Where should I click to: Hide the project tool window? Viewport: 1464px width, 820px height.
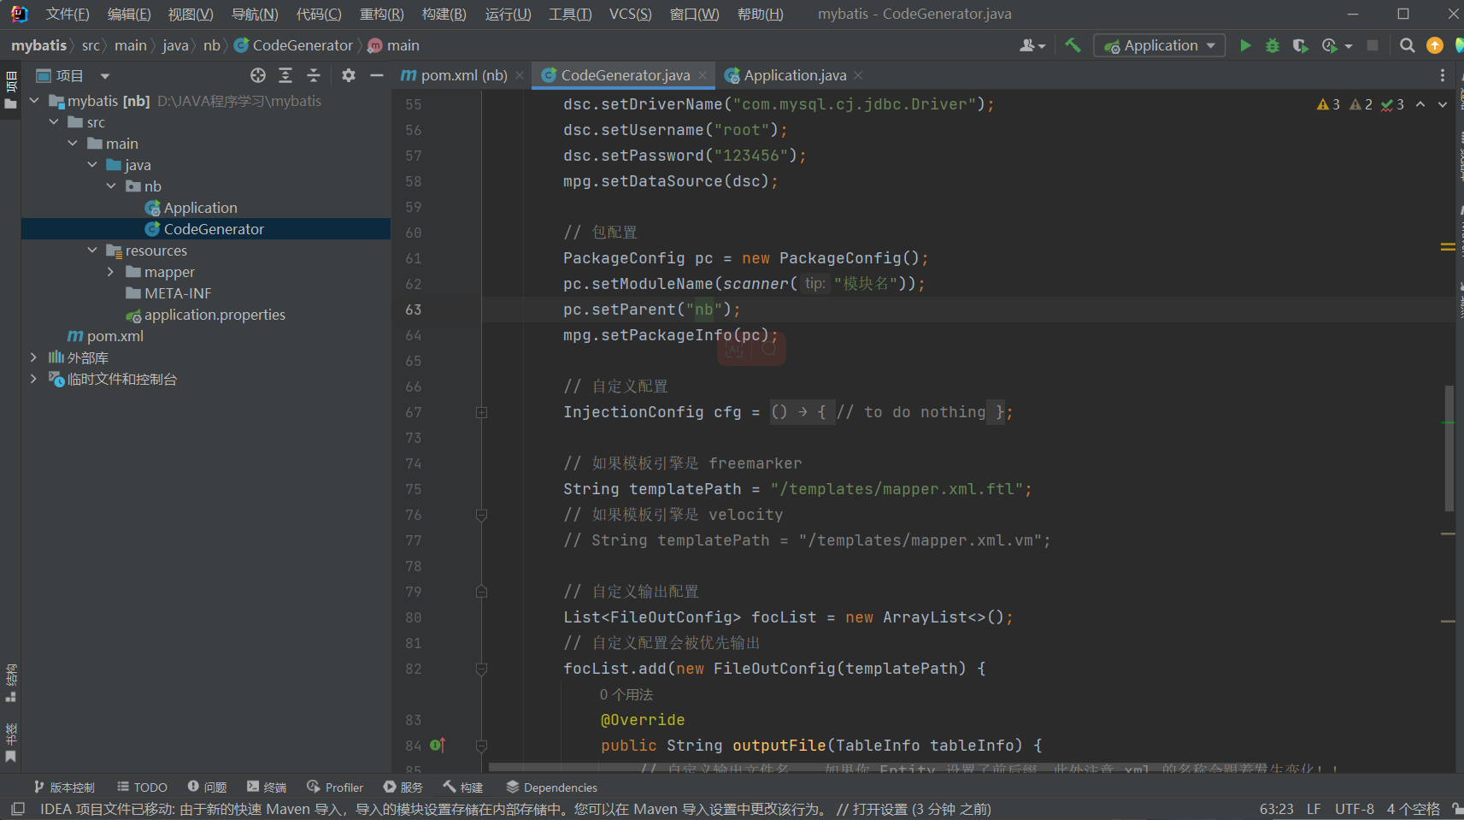tap(376, 75)
